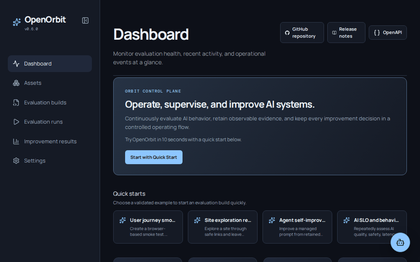Click the OpenOrbit sparkle logo icon
The image size is (420, 262).
pos(17,22)
